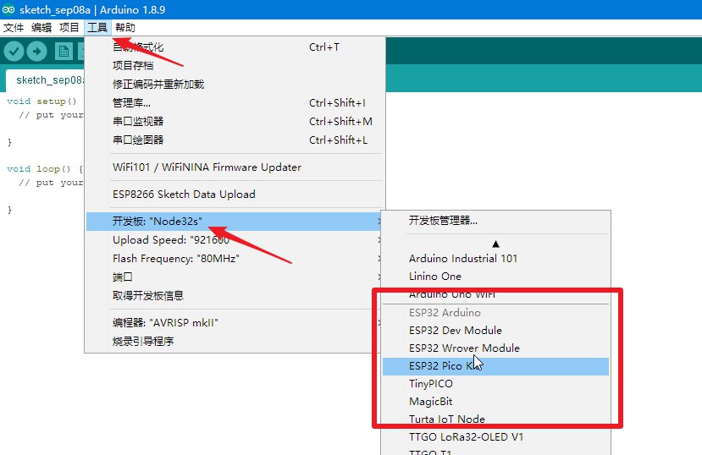Viewport: 702px width, 455px height.
Task: Open the 帮助 menu
Action: point(125,28)
